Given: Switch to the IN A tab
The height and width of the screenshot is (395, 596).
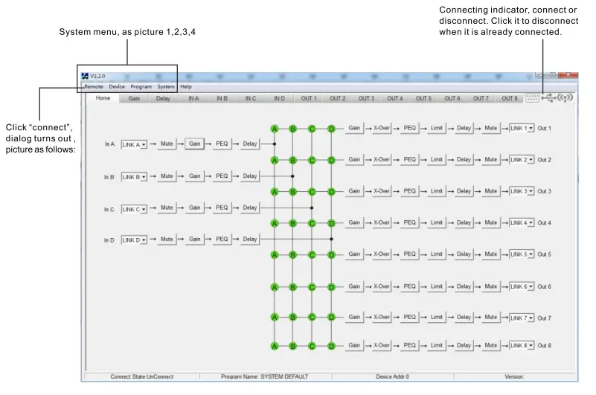Looking at the screenshot, I should pos(193,98).
